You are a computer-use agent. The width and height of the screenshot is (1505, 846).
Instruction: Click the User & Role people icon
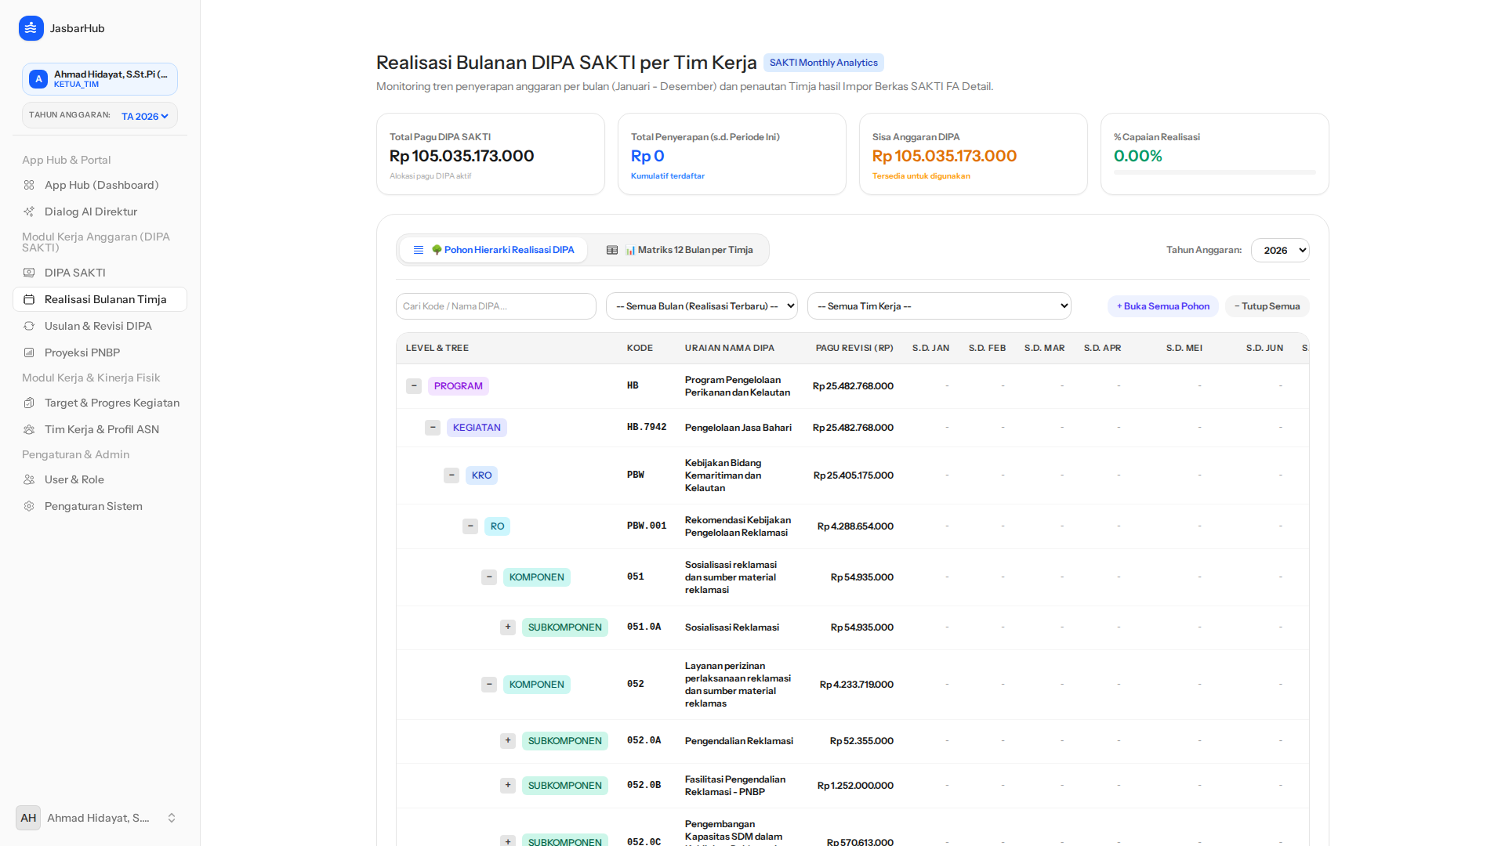click(x=29, y=479)
